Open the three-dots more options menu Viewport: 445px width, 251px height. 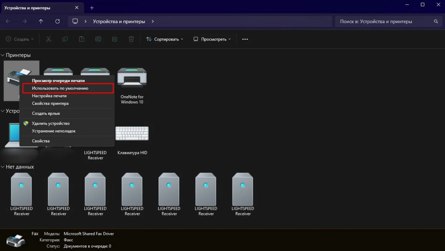245,39
